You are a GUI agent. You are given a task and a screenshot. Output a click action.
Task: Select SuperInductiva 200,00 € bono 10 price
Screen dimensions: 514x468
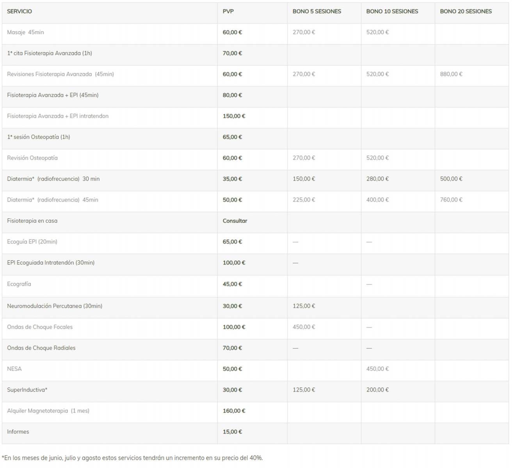point(377,390)
